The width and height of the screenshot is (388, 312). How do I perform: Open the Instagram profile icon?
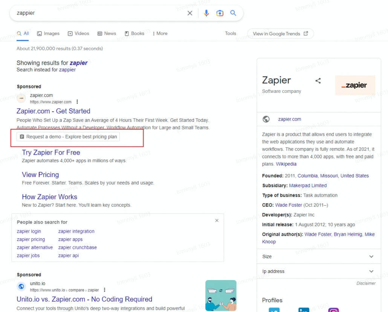(333, 310)
